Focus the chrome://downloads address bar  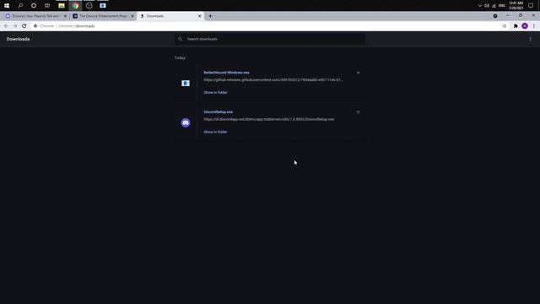[265, 26]
